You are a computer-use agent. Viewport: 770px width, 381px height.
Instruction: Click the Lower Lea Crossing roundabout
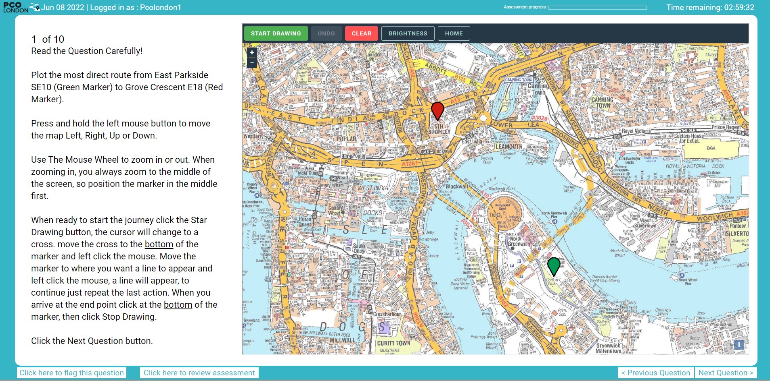click(x=483, y=118)
